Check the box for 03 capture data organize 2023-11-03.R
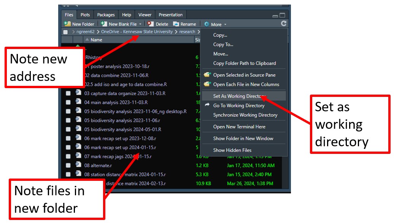Screen dimensions: 394x223 [68, 93]
